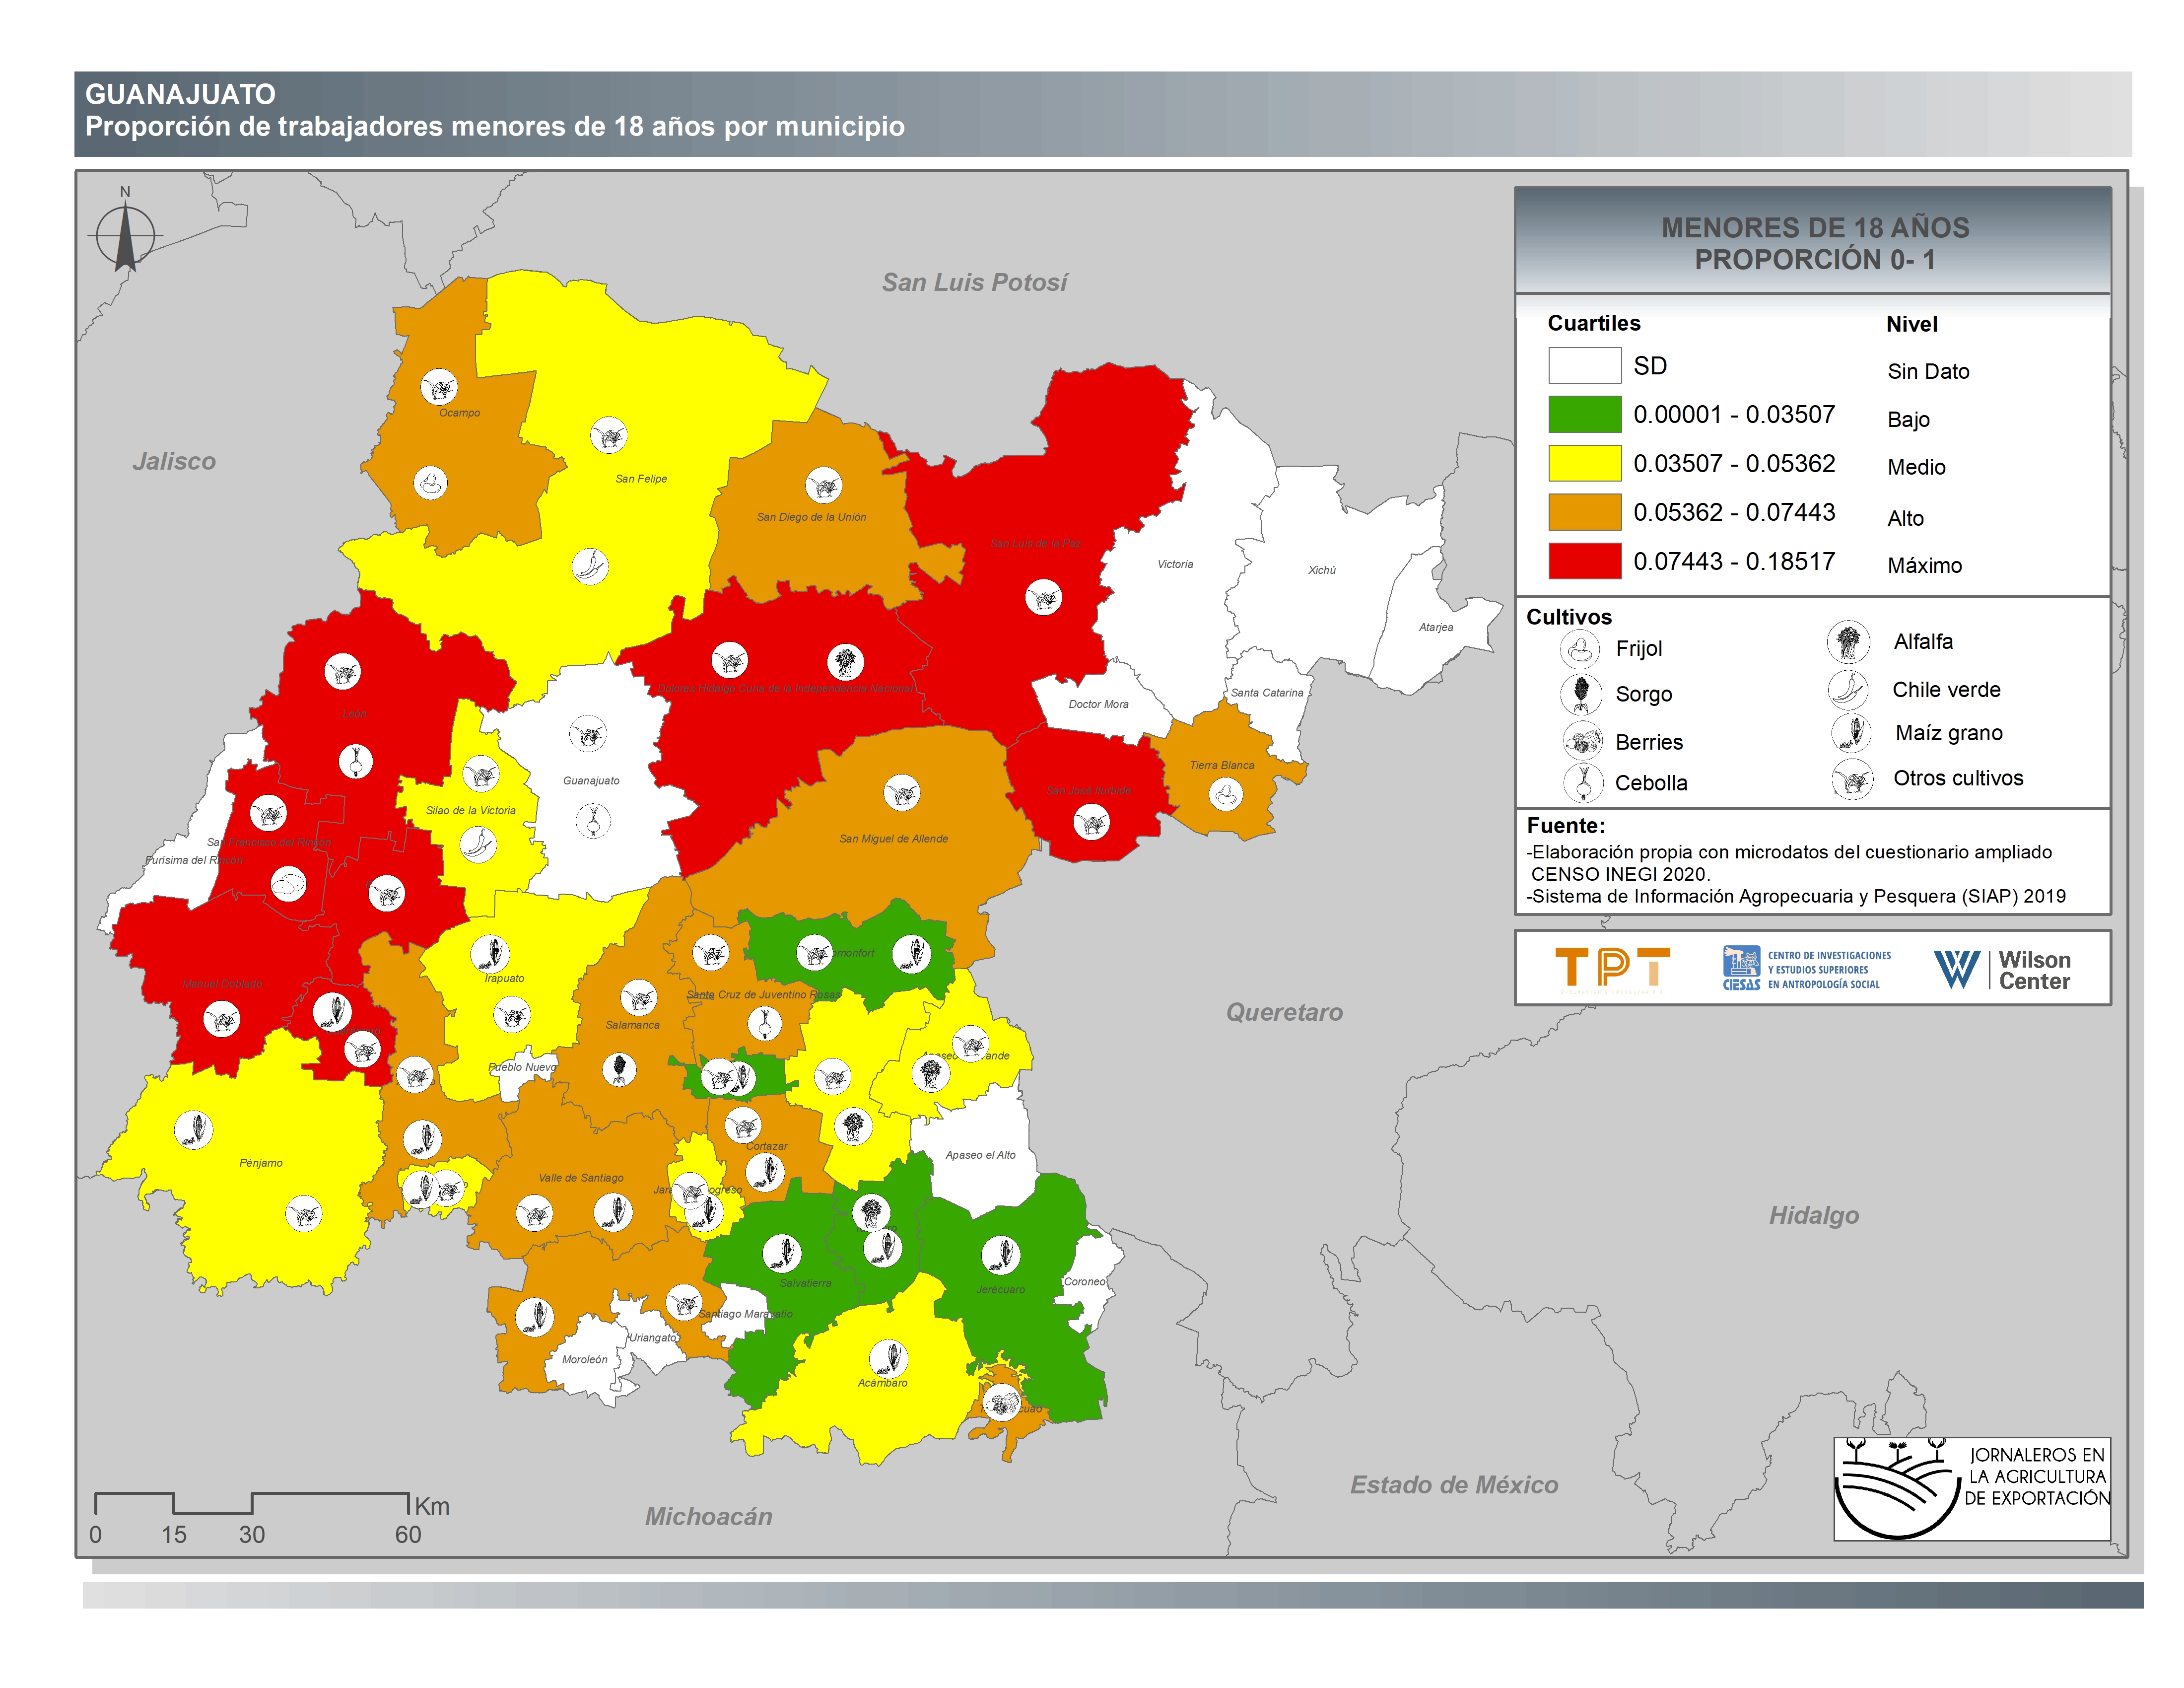Click the Pénjamo municipality label

[x=261, y=1163]
